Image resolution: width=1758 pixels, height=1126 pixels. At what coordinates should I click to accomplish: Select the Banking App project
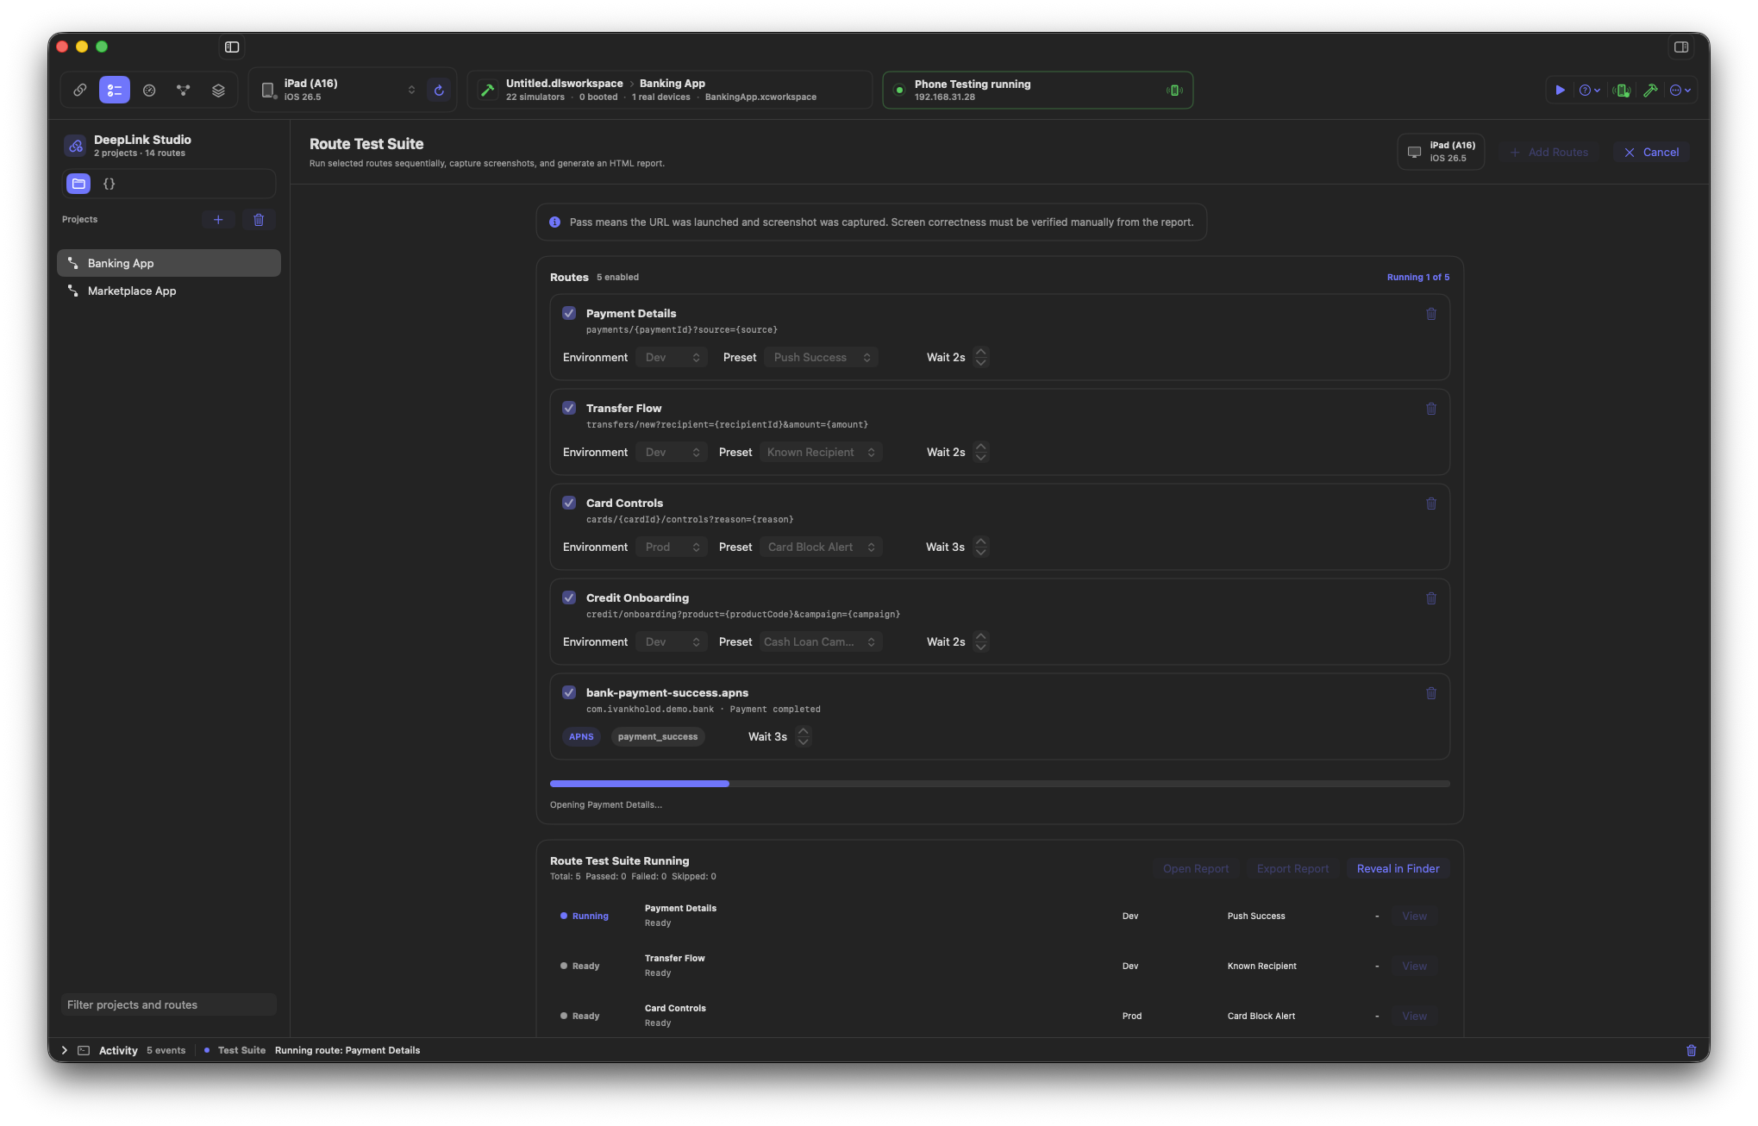[169, 263]
